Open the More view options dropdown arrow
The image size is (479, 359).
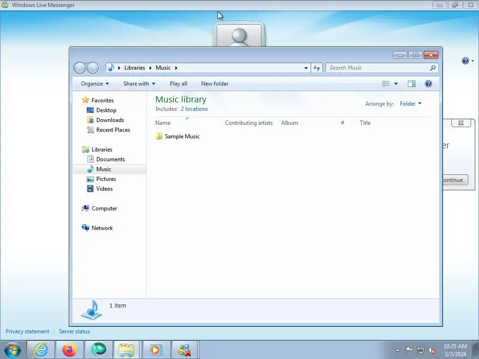pyautogui.click(x=396, y=84)
